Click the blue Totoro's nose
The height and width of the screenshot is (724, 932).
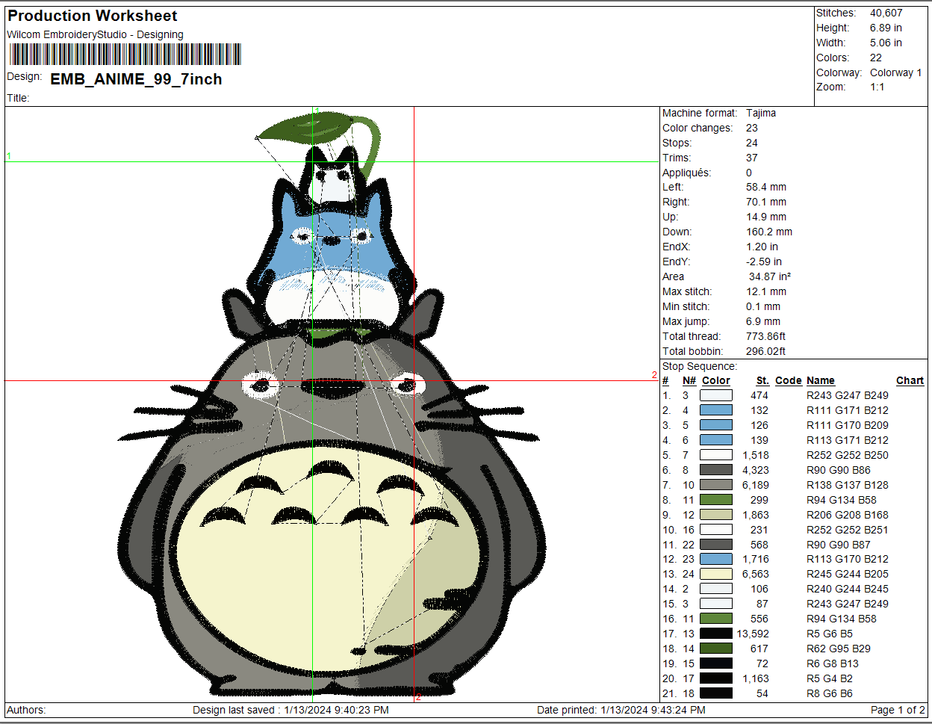pos(331,239)
